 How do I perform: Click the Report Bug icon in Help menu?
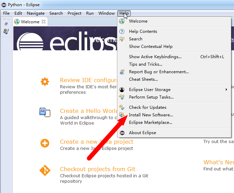coord(122,72)
